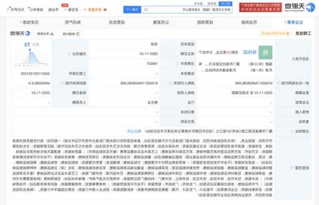Open the 百宝箱 dropdown menu
Viewport: 319px width, 205px height.
pos(71,10)
